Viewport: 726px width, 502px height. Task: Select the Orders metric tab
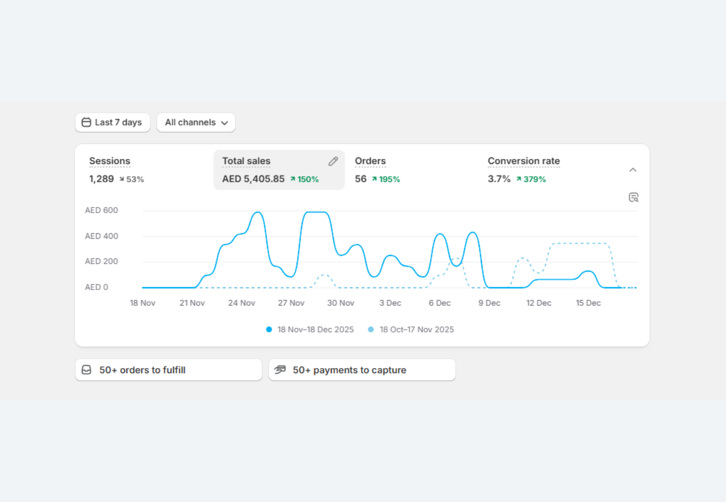pyautogui.click(x=370, y=161)
